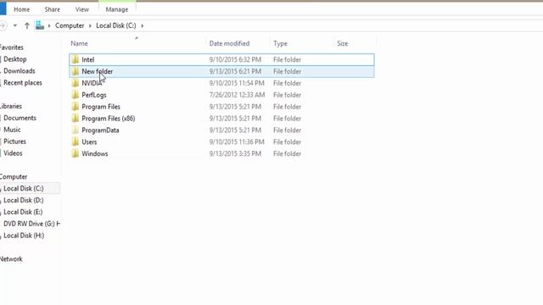The image size is (543, 305).
Task: Sort by the Type column header
Action: click(280, 43)
